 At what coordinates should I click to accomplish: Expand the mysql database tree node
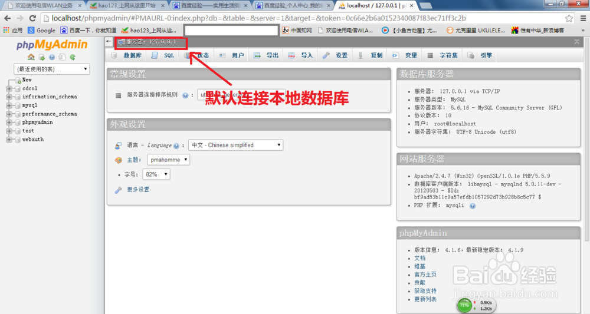pos(9,105)
